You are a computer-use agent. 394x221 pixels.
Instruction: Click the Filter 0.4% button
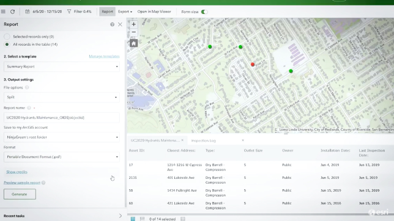(x=83, y=12)
